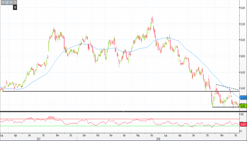The width and height of the screenshot is (247, 141).
Task: Click the black box showing 0
Action: [x=15, y=7]
